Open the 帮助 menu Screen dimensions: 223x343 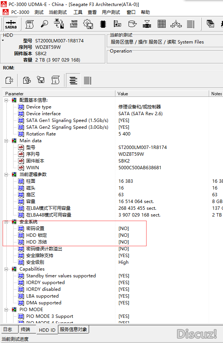point(145,12)
